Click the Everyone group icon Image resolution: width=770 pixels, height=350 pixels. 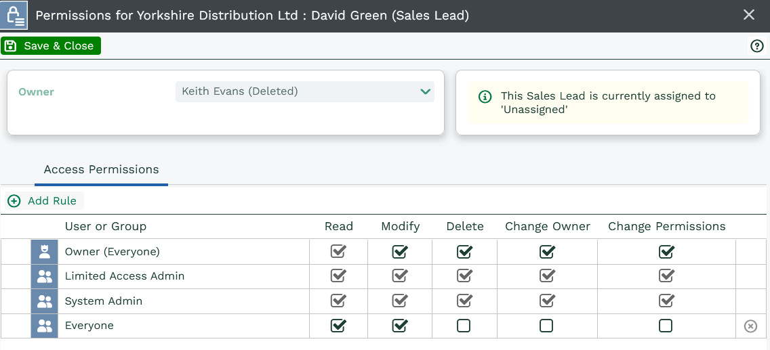coord(45,326)
